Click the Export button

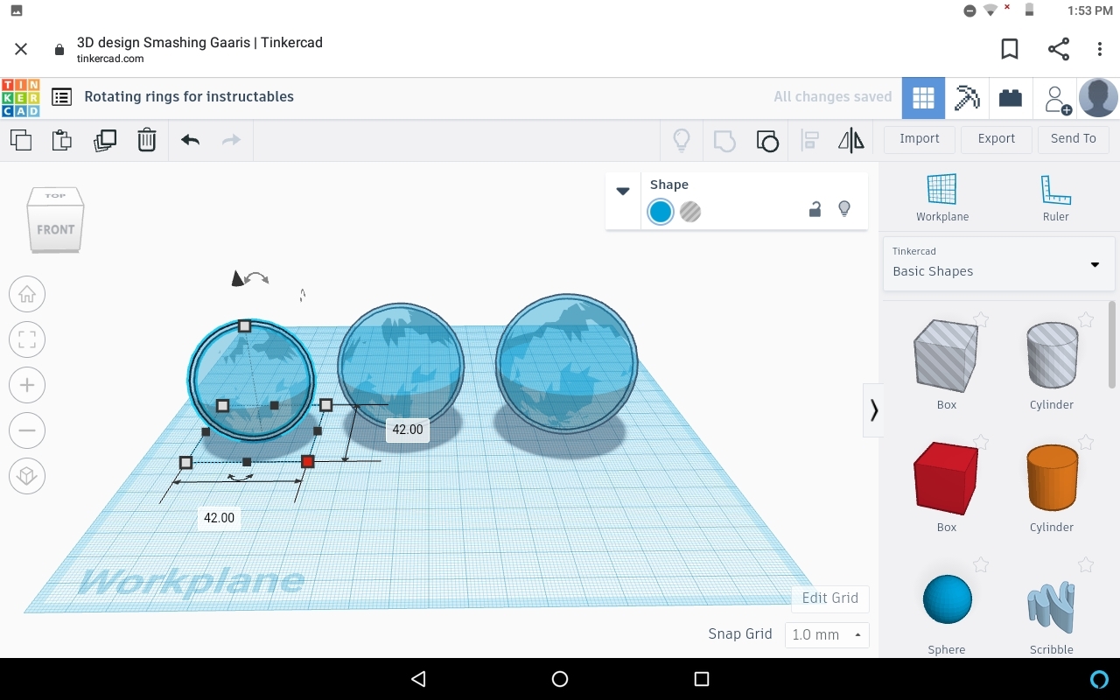tap(996, 139)
